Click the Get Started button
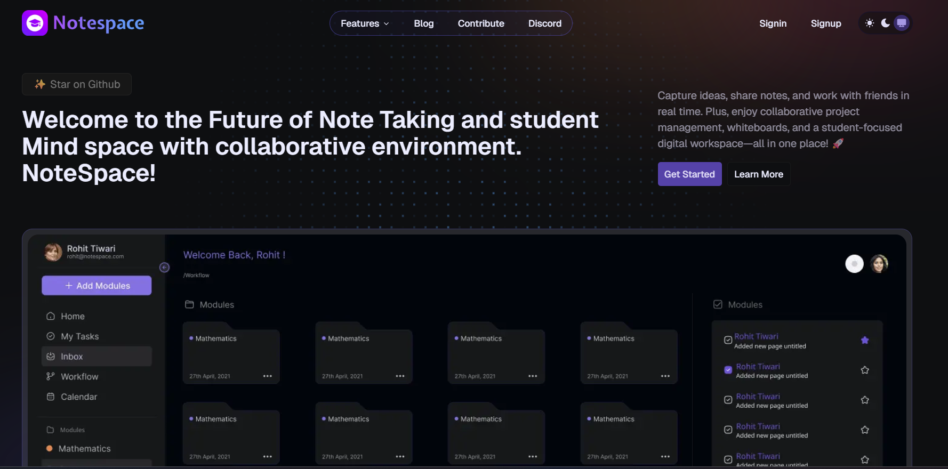 [x=689, y=174]
